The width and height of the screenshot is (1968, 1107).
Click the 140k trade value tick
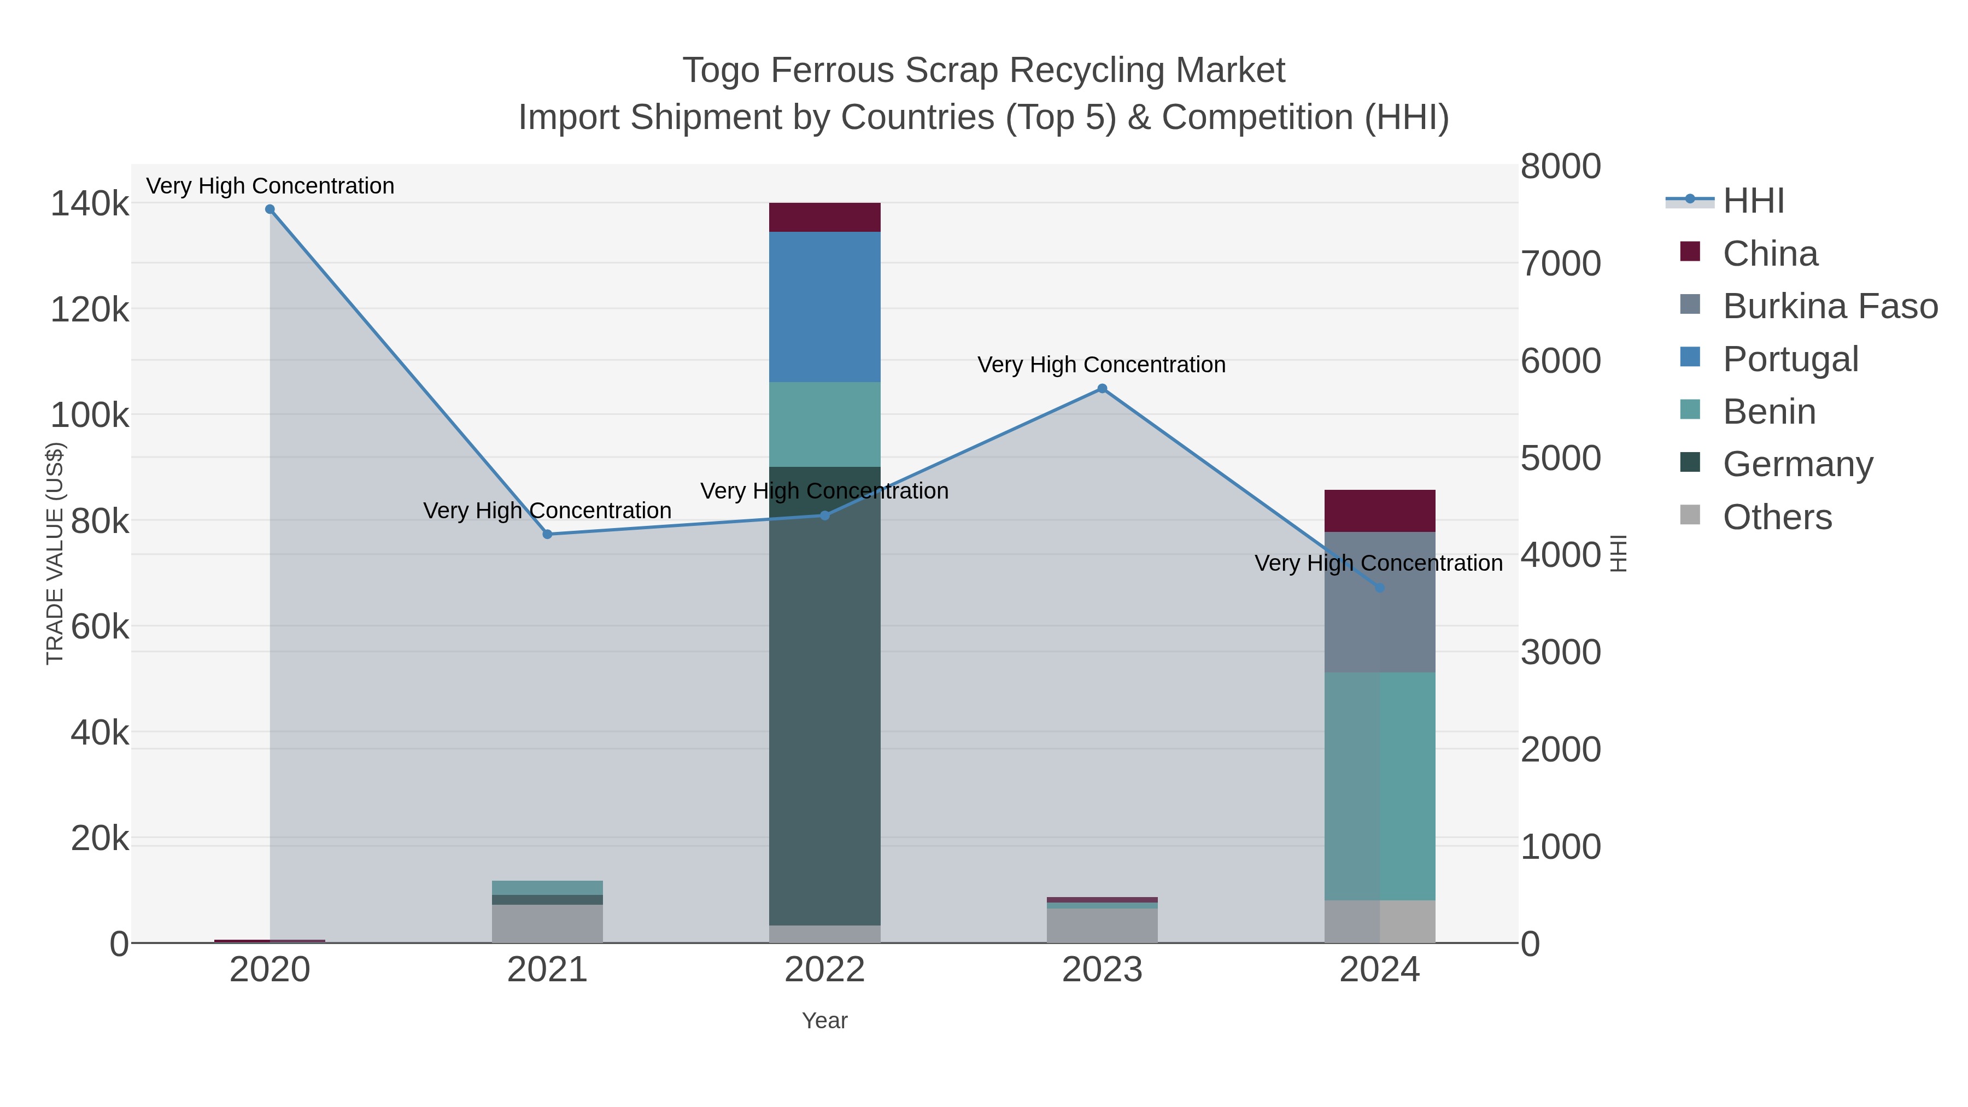tap(90, 204)
